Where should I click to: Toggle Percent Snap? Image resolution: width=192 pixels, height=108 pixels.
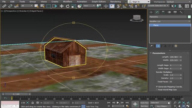[131, 6]
